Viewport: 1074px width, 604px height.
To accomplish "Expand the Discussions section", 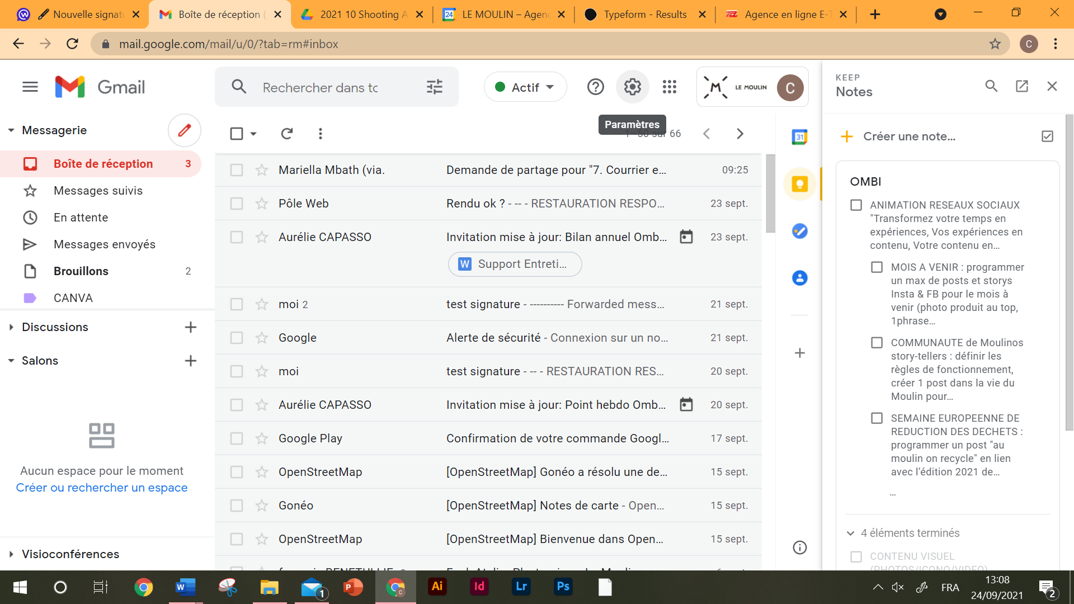I will [11, 327].
